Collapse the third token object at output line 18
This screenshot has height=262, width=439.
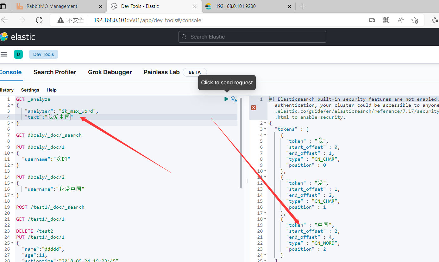[x=265, y=219]
